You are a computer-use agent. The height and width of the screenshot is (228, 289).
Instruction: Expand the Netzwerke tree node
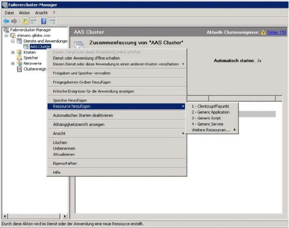coord(13,63)
